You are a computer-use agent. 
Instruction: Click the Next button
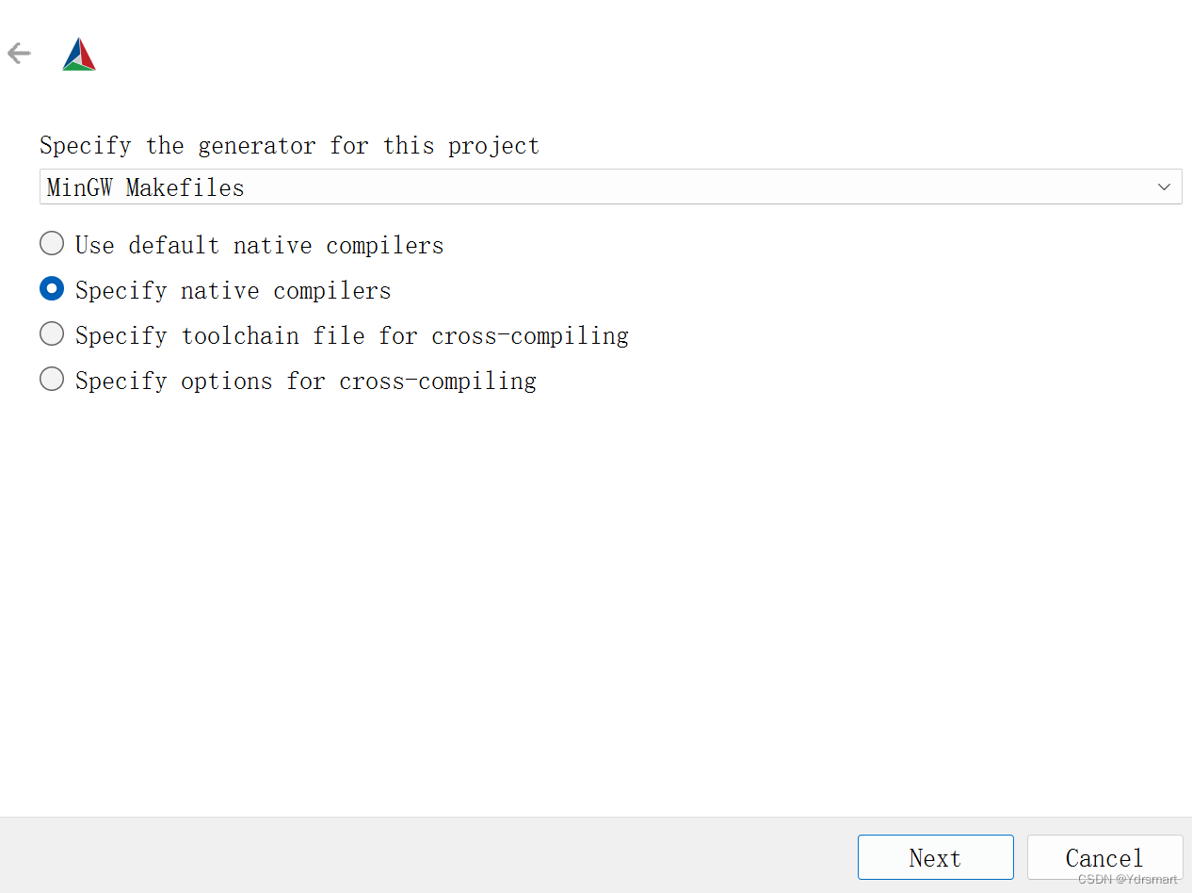935,857
